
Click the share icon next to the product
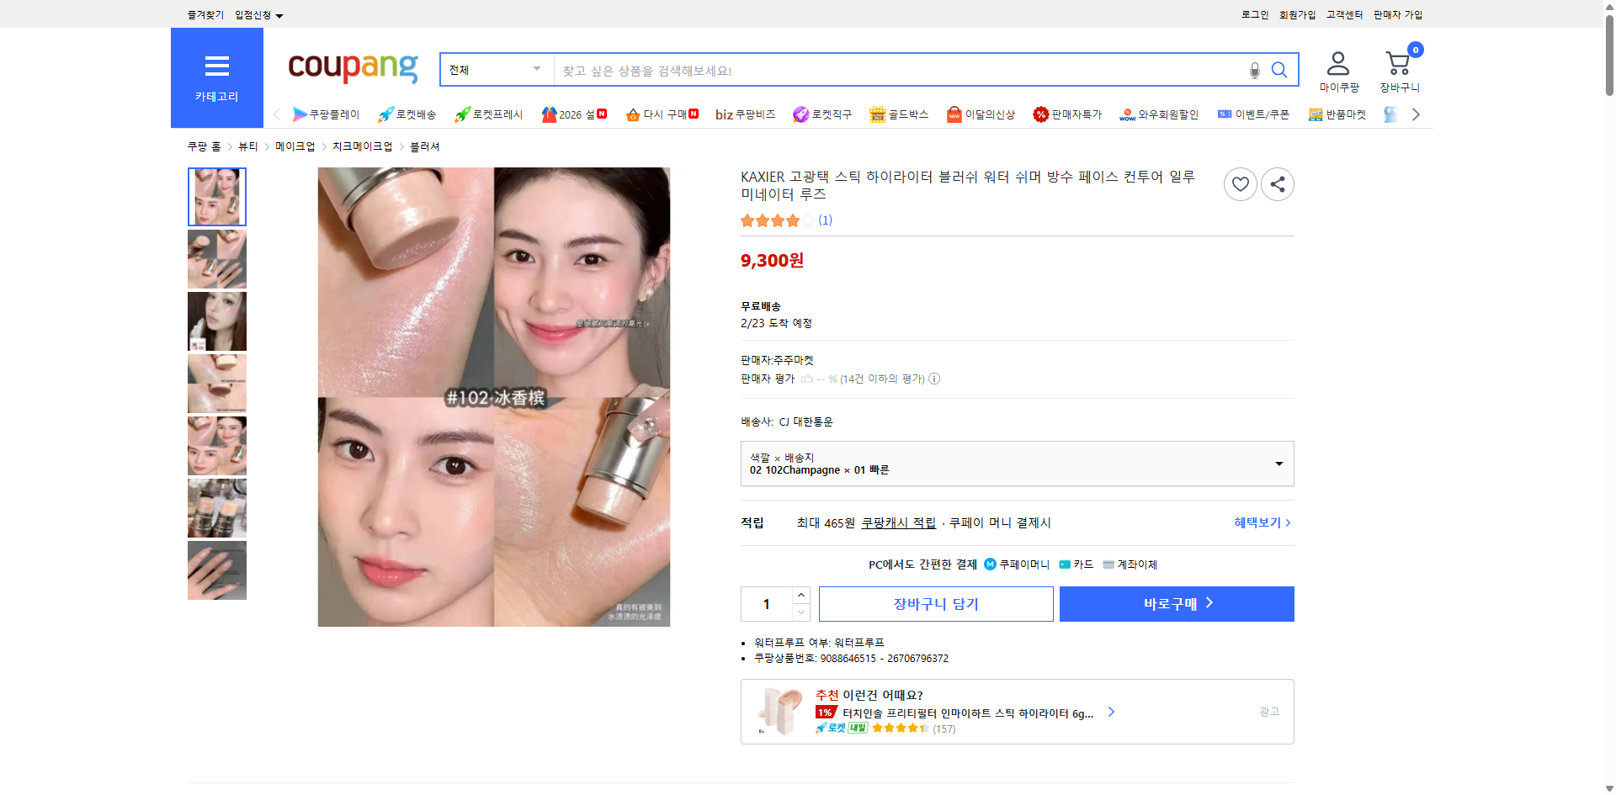pyautogui.click(x=1277, y=183)
